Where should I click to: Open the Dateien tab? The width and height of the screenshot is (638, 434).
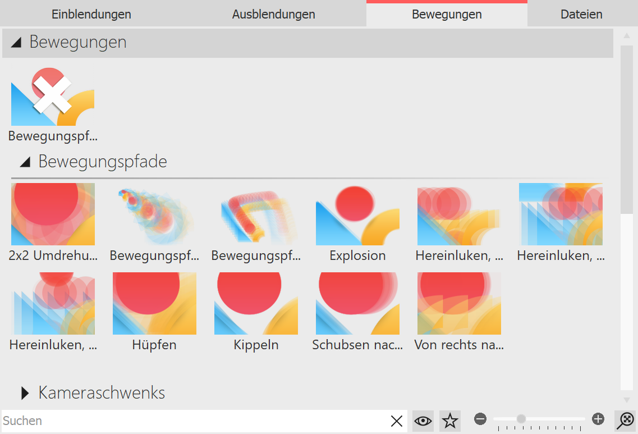tap(581, 14)
